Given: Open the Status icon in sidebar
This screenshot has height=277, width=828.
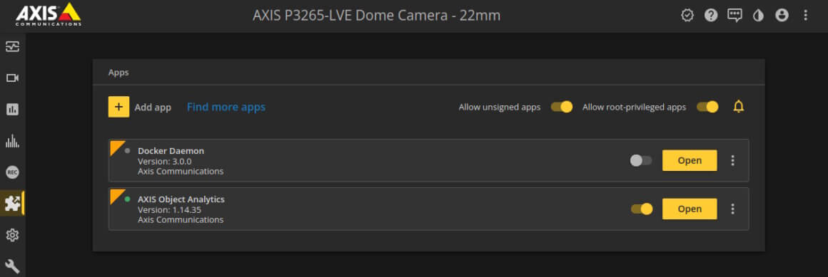Looking at the screenshot, I should (12, 47).
